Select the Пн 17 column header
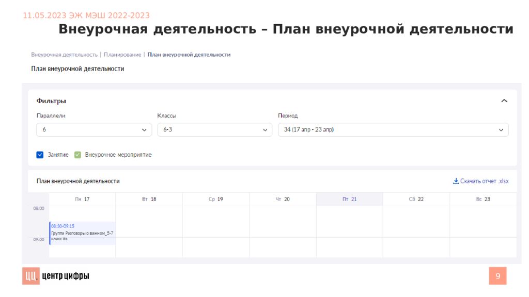Image resolution: width=529 pixels, height=297 pixels. [82, 199]
